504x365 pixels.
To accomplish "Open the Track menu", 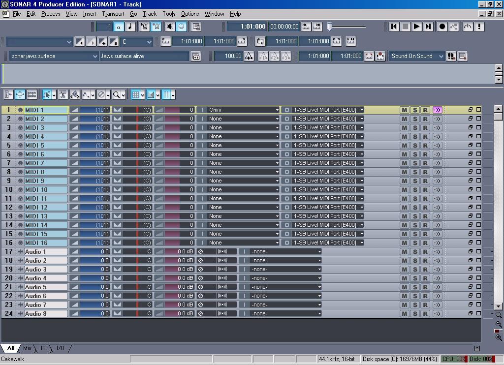I will coord(150,14).
